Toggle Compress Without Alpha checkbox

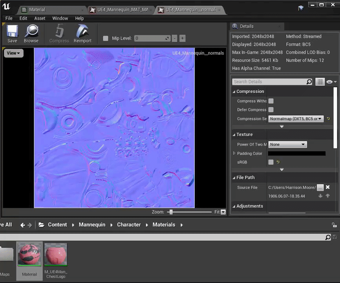point(271,101)
